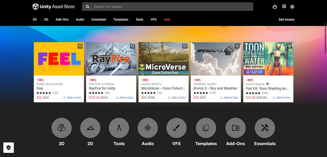The height and width of the screenshot is (157, 327).
Task: Open the Audio navigation menu
Action: tap(80, 19)
